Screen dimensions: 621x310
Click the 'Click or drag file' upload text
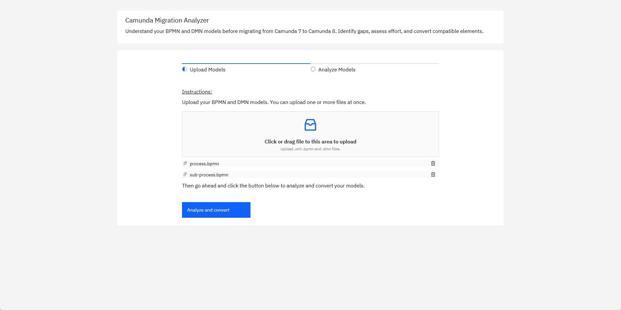pyautogui.click(x=310, y=141)
